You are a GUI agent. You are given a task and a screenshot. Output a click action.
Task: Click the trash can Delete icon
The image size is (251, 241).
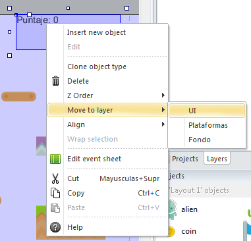(55, 81)
